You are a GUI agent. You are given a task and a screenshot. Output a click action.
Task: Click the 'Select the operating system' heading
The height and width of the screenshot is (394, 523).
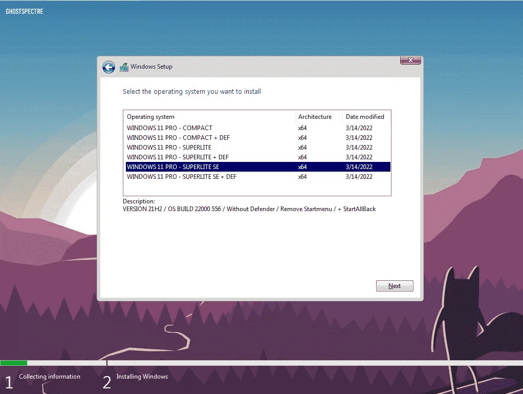(192, 92)
